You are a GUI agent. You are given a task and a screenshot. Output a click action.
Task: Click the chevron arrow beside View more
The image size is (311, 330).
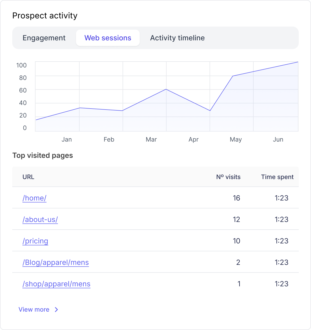pyautogui.click(x=56, y=310)
